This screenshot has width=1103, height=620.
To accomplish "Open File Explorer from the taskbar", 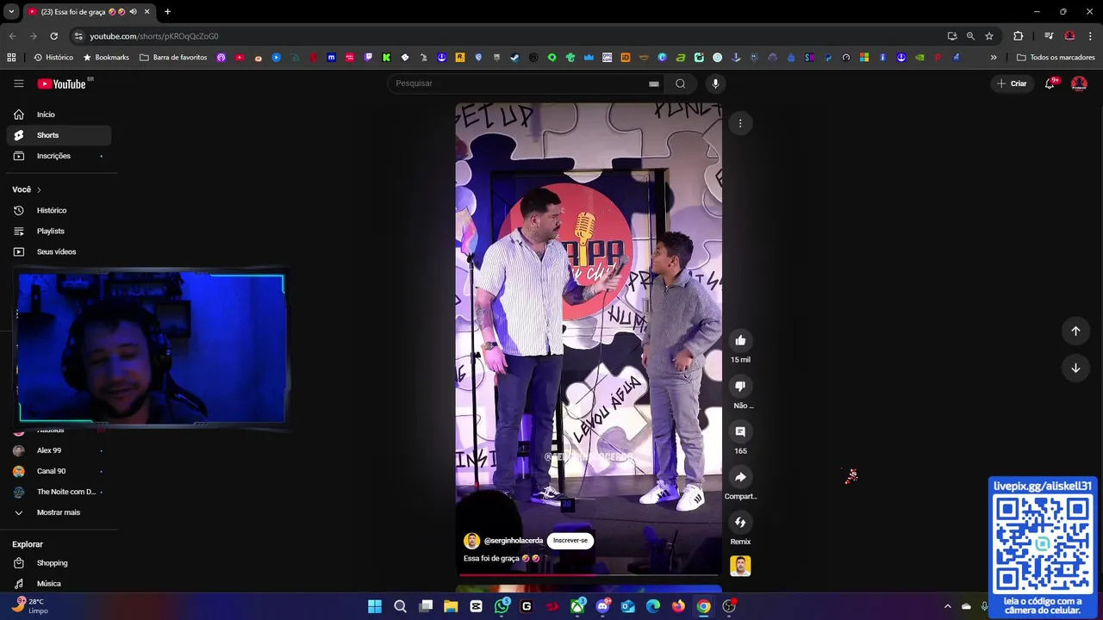I will coord(451,606).
